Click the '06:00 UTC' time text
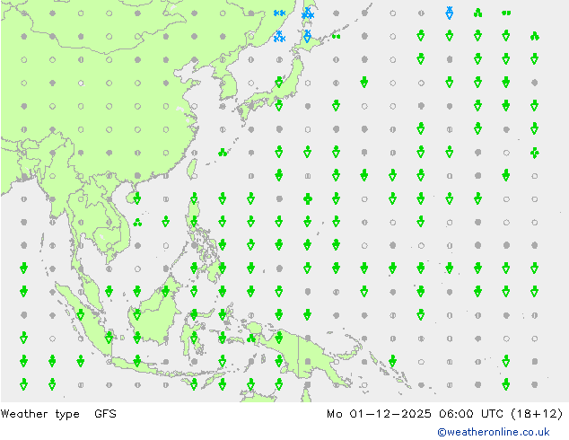The width and height of the screenshot is (569, 440). click(x=470, y=413)
